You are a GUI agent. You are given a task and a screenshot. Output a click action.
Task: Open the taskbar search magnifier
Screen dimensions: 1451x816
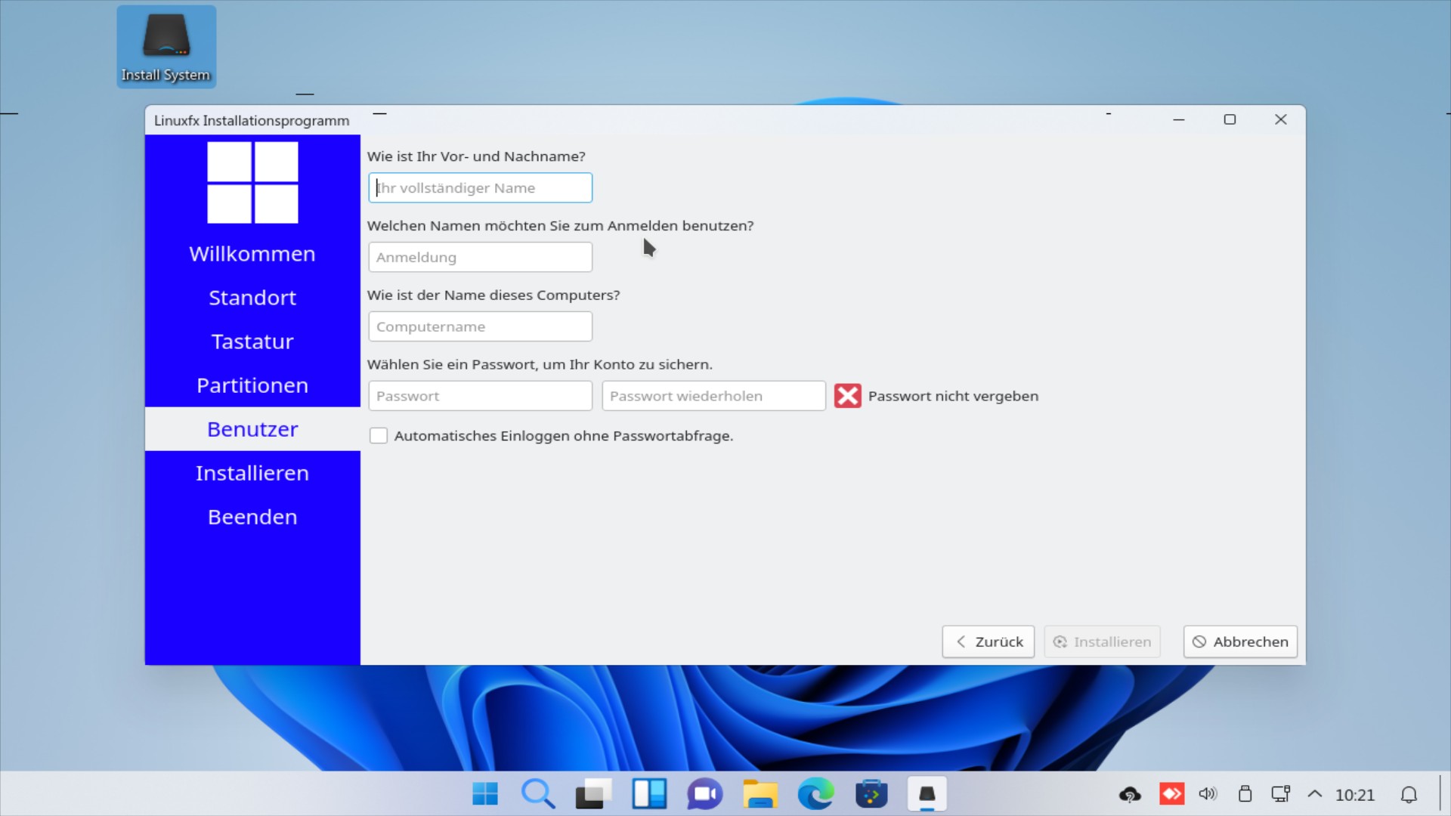pos(538,794)
